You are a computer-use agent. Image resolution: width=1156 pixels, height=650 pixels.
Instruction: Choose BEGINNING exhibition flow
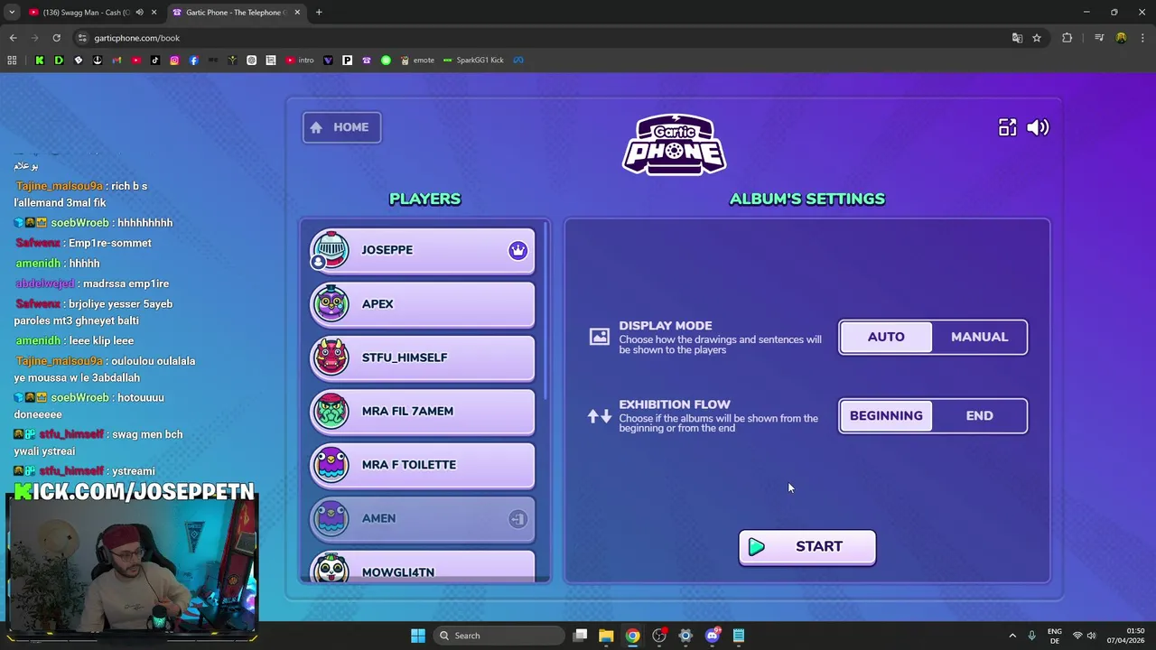[886, 415]
